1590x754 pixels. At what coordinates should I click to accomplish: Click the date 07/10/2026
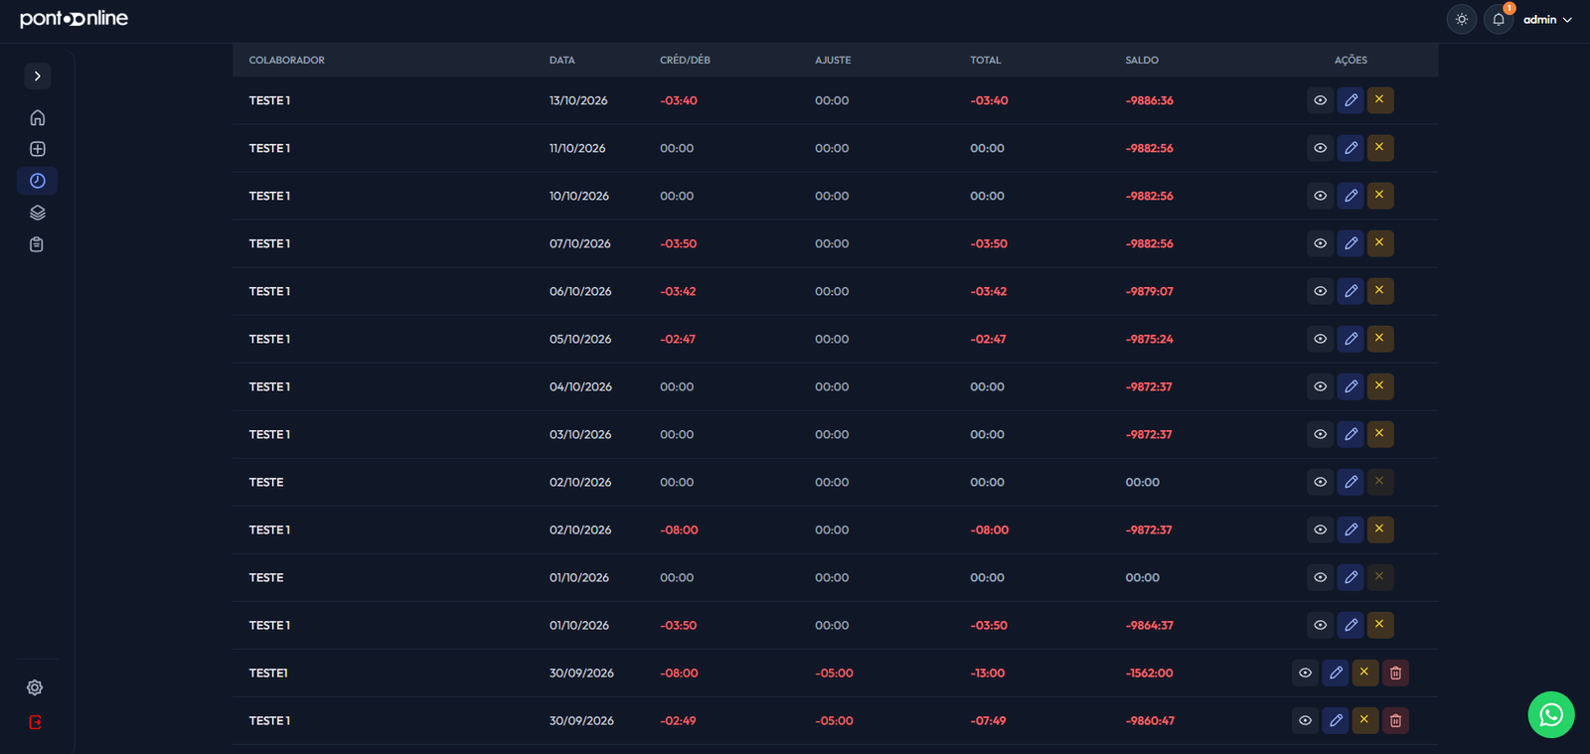click(x=580, y=243)
